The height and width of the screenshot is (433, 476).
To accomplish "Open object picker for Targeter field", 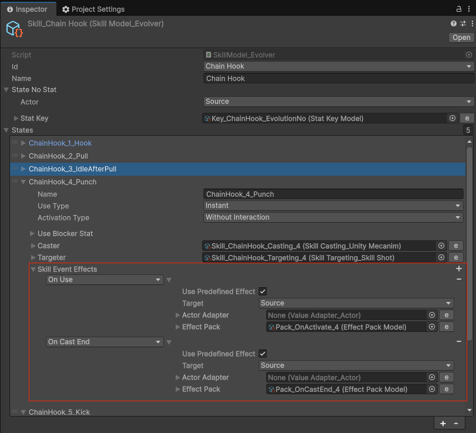I will pyautogui.click(x=441, y=257).
